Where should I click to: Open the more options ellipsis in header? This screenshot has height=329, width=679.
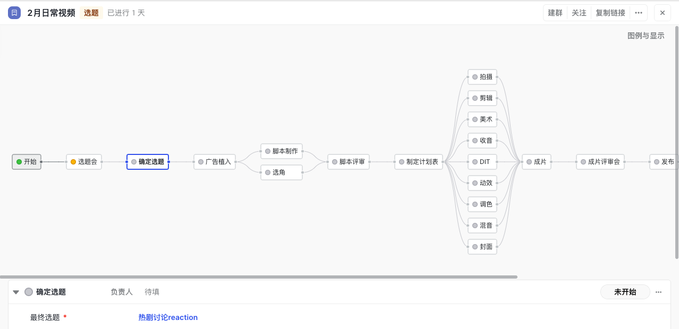pos(639,13)
